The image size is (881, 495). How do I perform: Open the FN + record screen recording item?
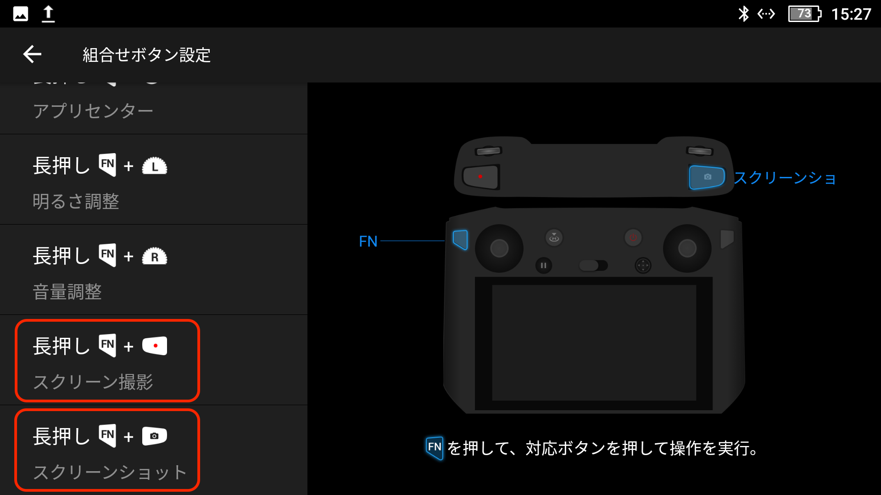tap(107, 361)
